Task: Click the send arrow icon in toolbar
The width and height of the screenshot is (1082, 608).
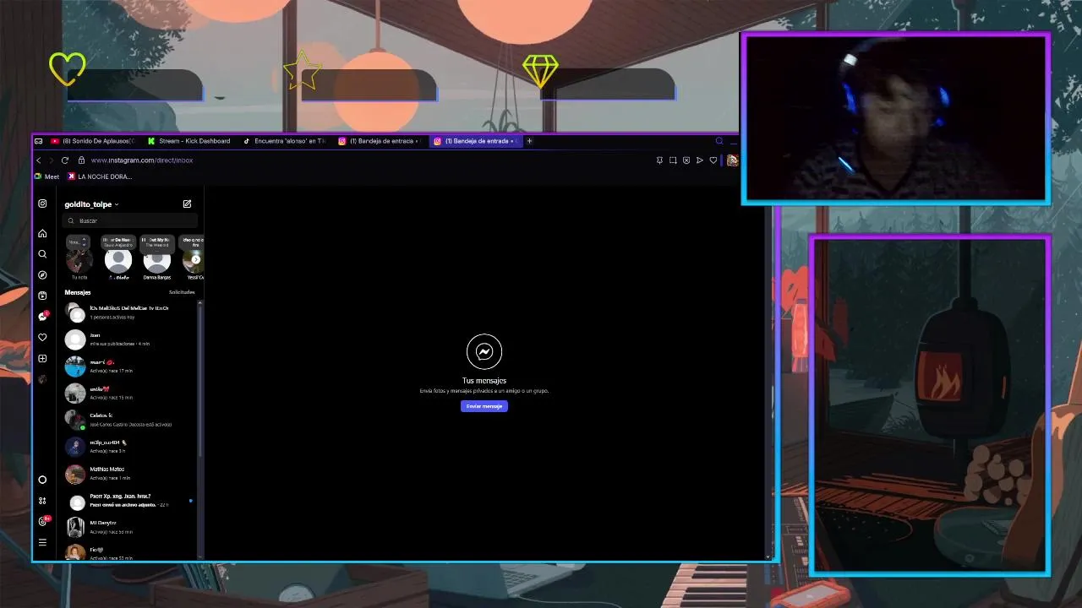Action: pyautogui.click(x=700, y=160)
